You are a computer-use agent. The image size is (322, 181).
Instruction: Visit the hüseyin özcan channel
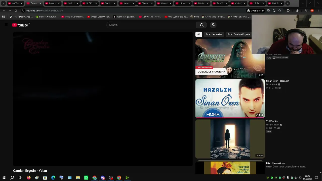273,125
